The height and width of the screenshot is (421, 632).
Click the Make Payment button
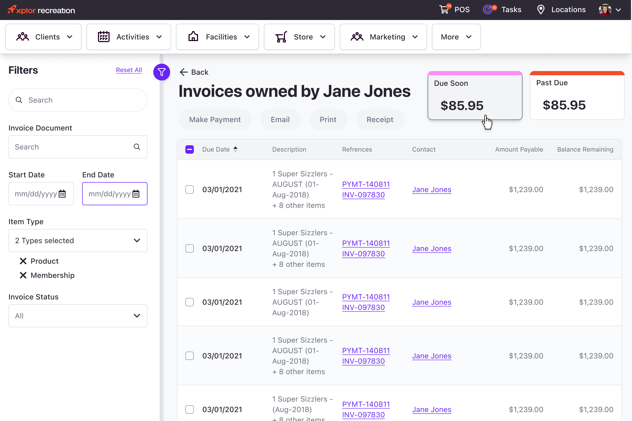pyautogui.click(x=215, y=119)
